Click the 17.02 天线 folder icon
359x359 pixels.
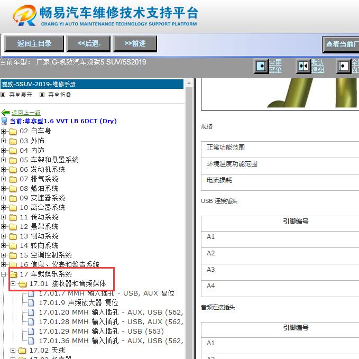click(x=22, y=351)
